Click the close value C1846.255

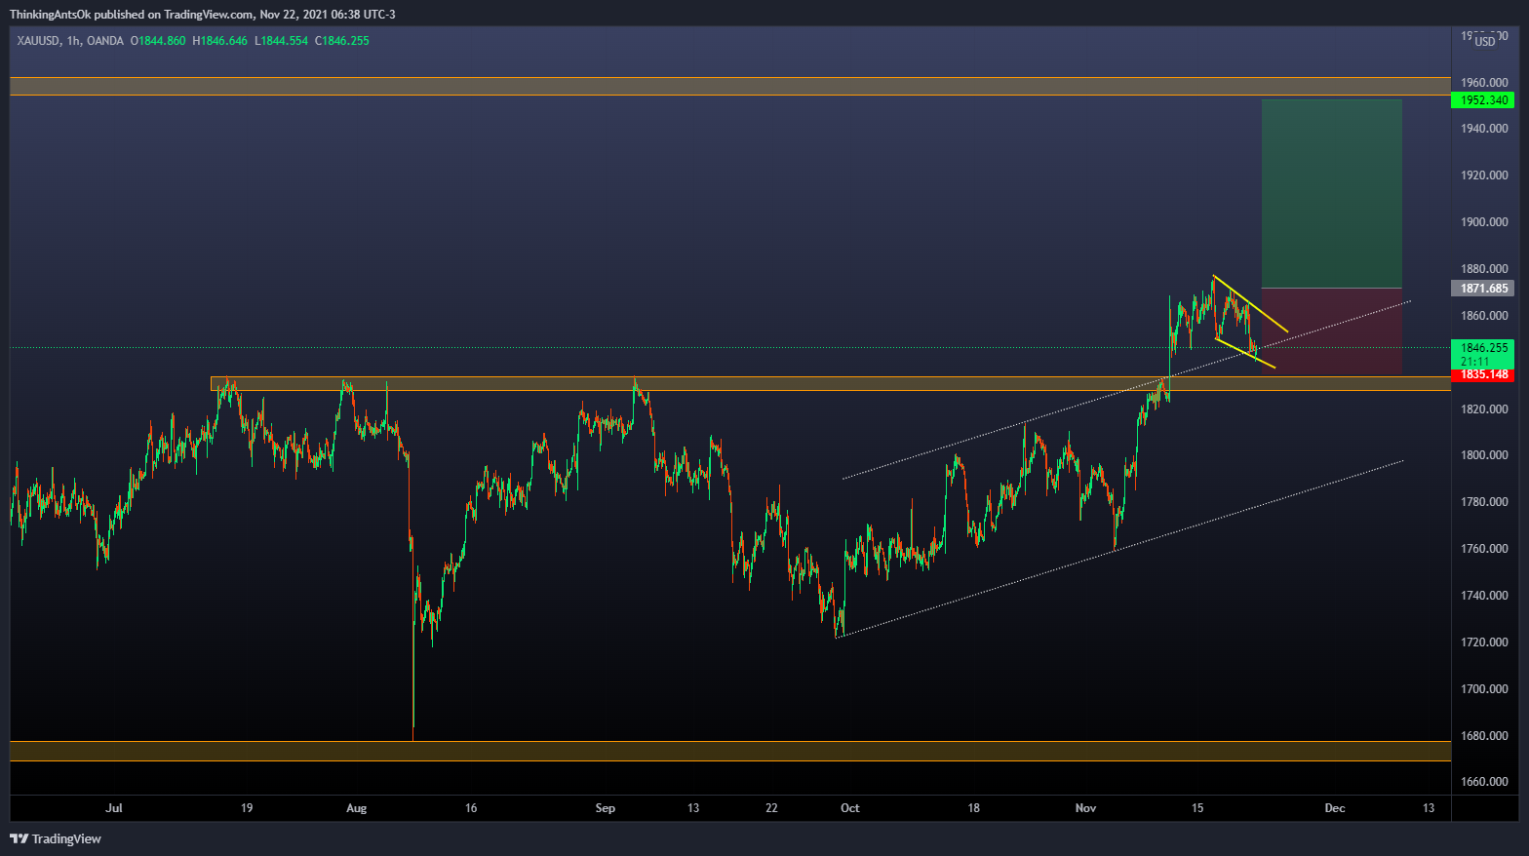pyautogui.click(x=341, y=41)
